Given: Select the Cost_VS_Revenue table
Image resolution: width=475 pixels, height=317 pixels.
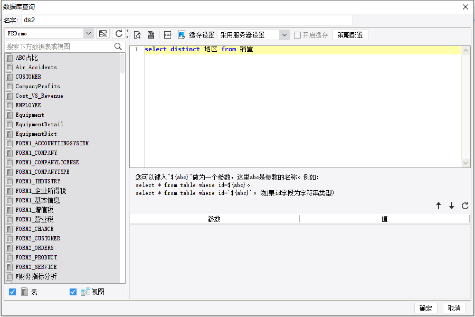Looking at the screenshot, I should click(x=40, y=96).
